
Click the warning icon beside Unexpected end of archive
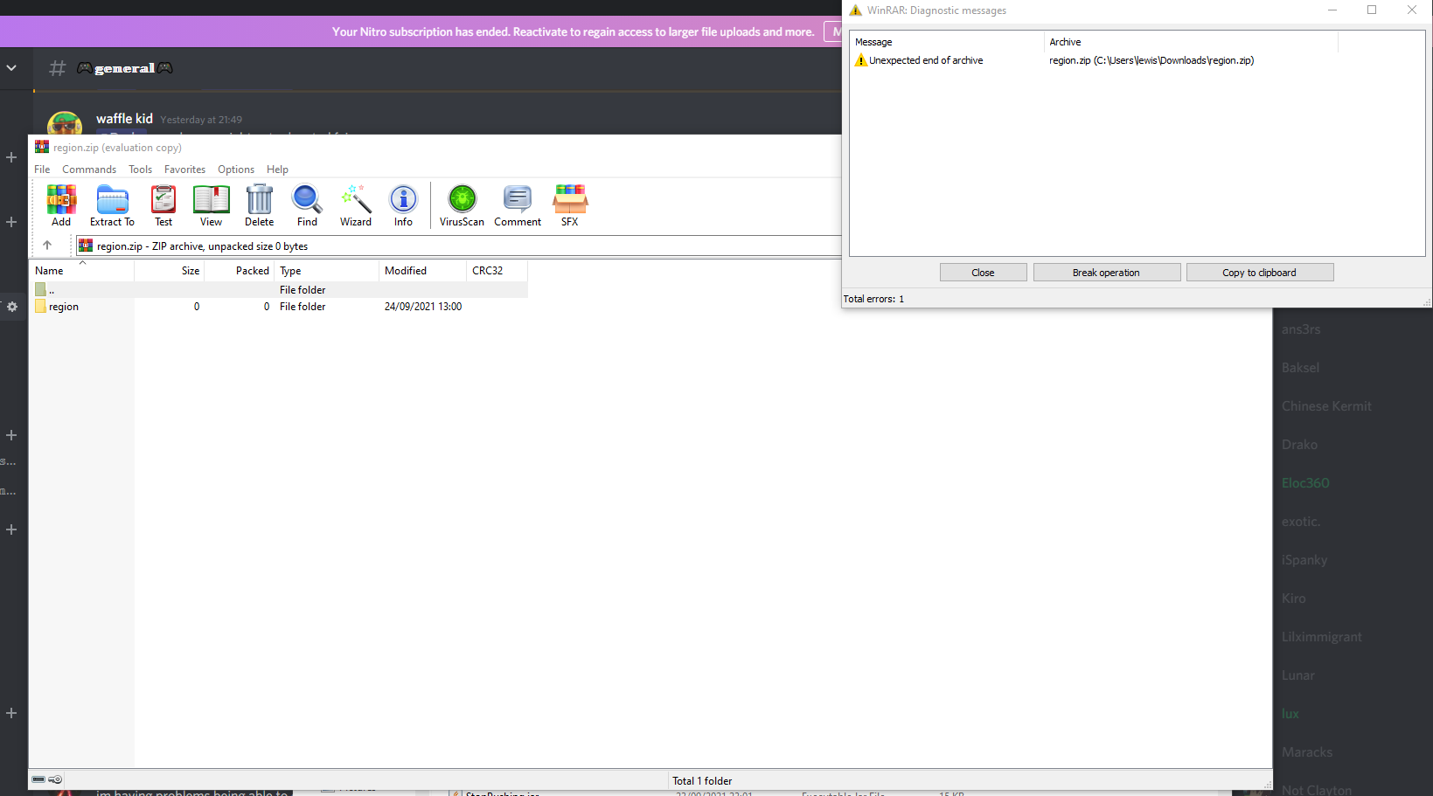click(x=860, y=60)
